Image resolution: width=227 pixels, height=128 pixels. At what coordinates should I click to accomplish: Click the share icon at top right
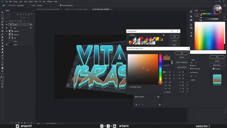tap(225, 5)
